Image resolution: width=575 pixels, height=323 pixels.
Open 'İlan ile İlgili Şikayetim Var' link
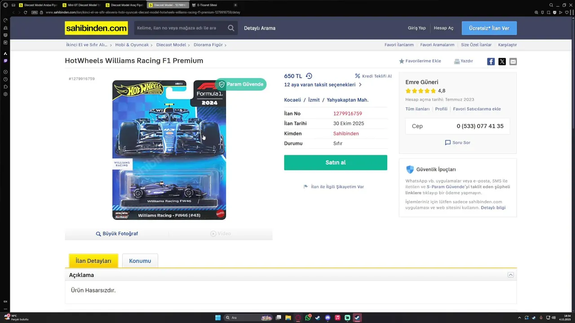click(334, 187)
